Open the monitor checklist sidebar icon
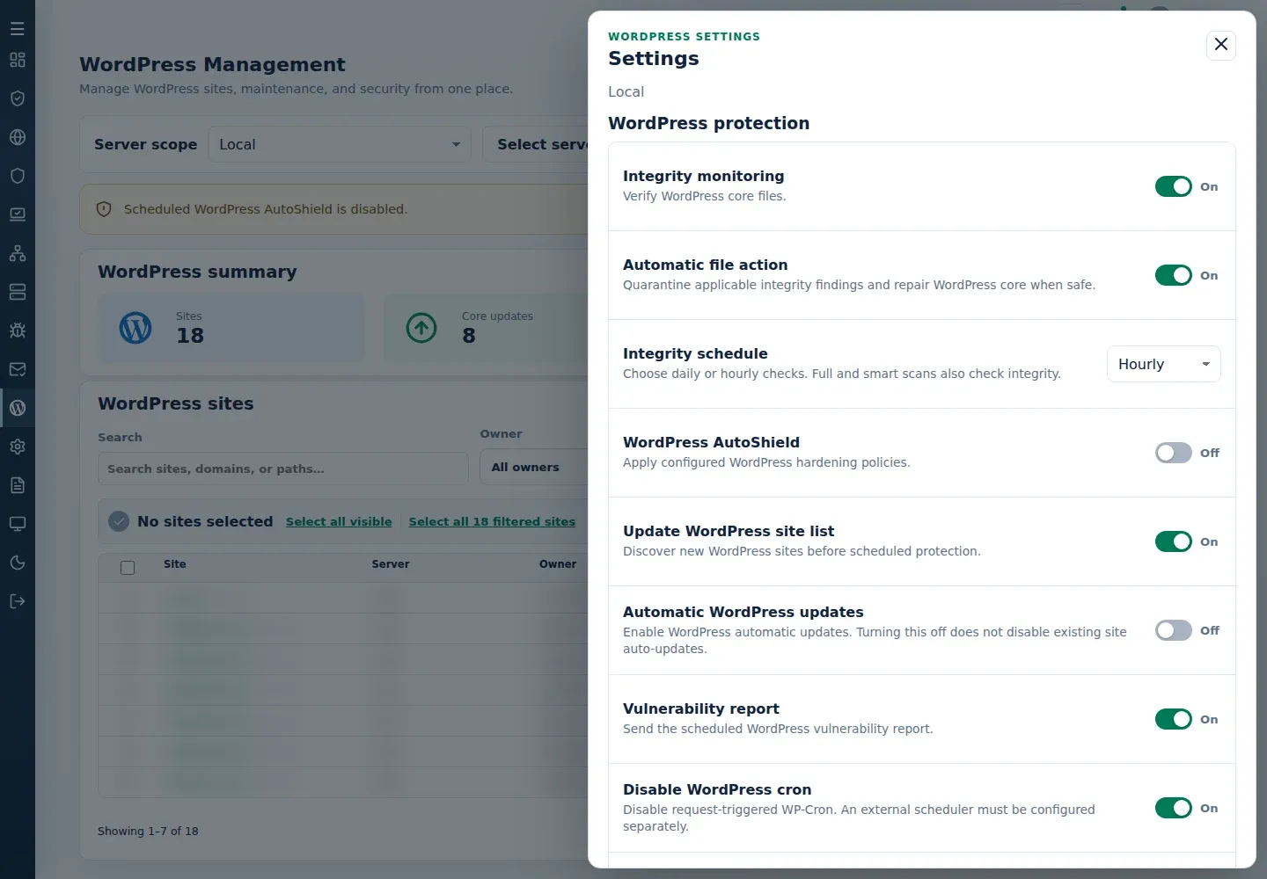 [18, 214]
